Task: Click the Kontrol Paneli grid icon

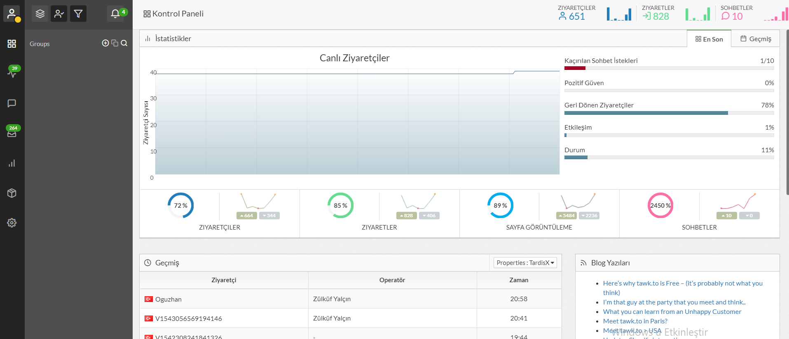Action: (147, 14)
